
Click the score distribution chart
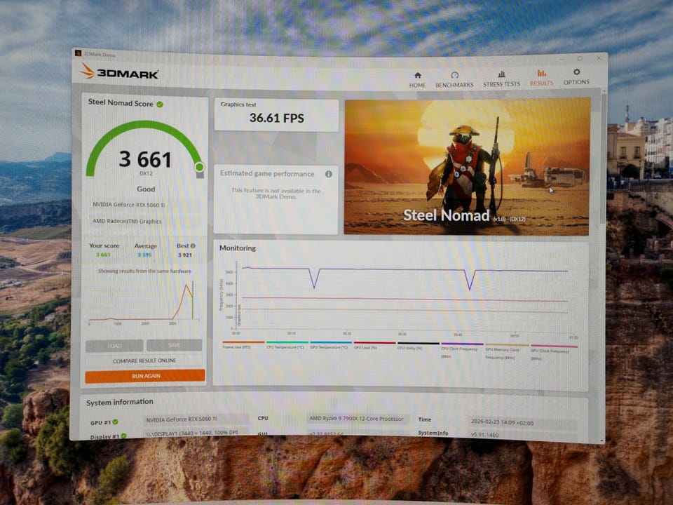click(x=144, y=302)
